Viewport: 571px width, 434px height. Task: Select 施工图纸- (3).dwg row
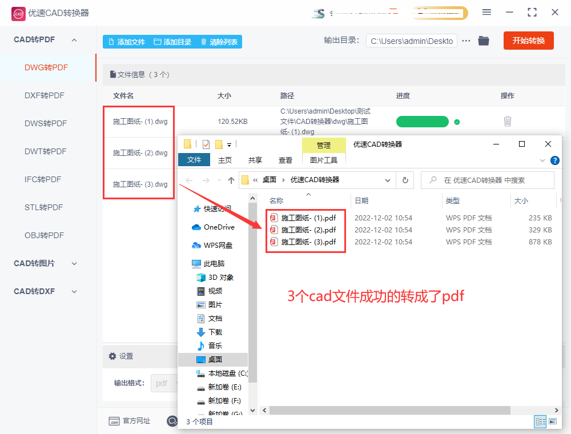click(140, 184)
